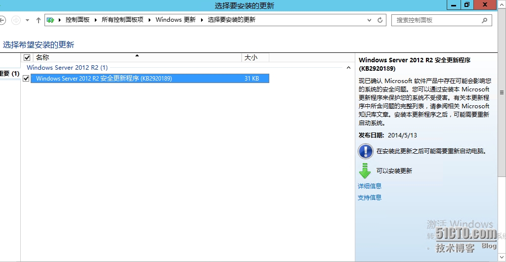Open 控制面板 breadcrumb
Screen dimensions: 506x262
[x=78, y=20]
